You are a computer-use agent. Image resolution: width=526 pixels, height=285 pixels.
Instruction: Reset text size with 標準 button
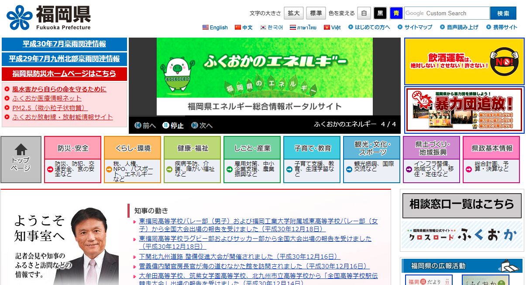[x=316, y=13]
